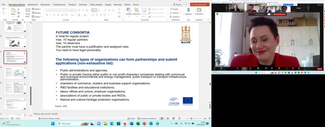This screenshot has height=127, width=325.
Task: Open the Wklej (Paste) button
Action: click(x=13, y=12)
